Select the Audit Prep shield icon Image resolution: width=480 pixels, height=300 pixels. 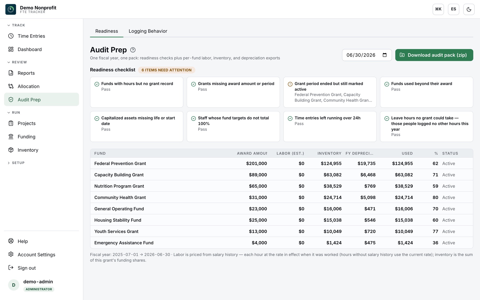click(x=11, y=100)
